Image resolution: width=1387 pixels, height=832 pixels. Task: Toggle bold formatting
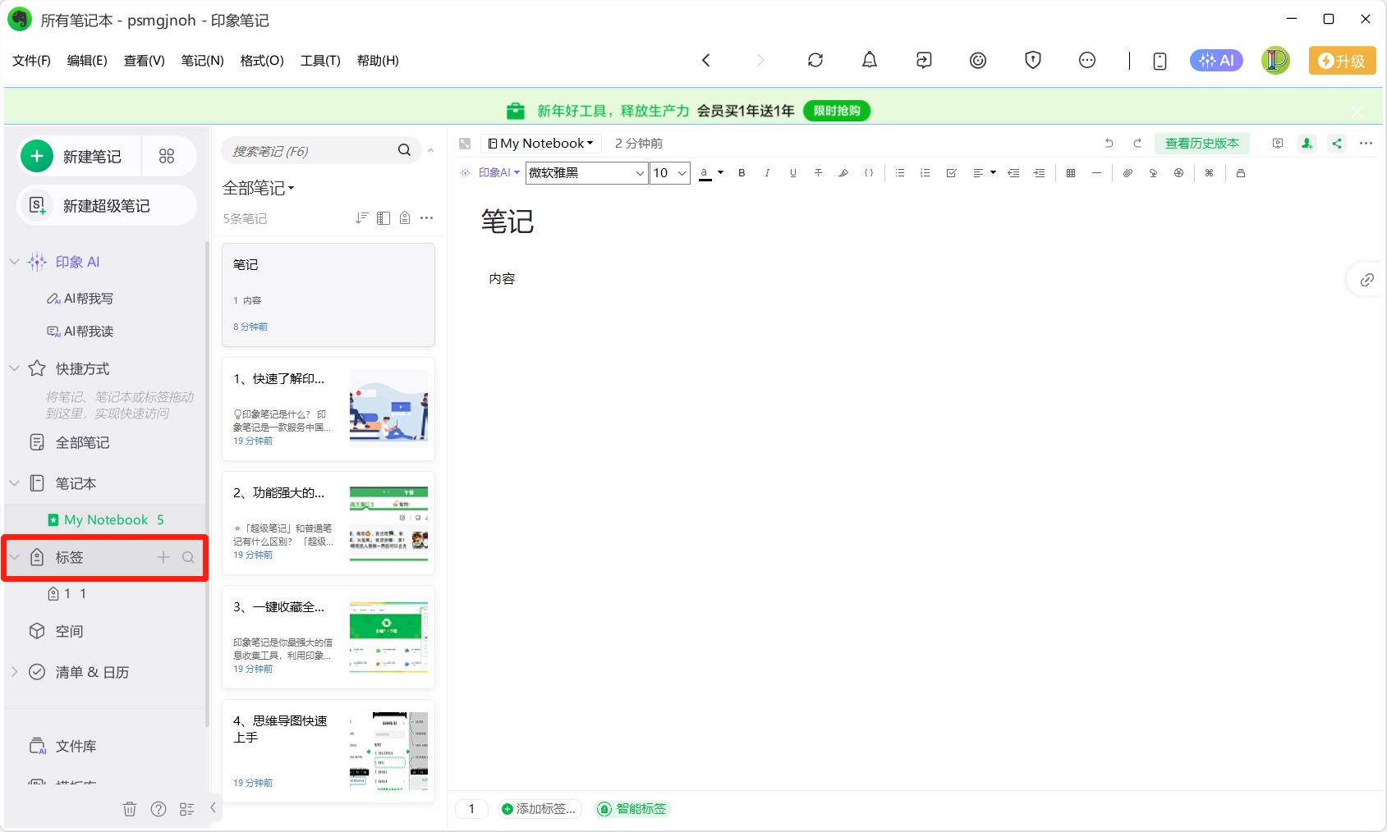tap(742, 173)
